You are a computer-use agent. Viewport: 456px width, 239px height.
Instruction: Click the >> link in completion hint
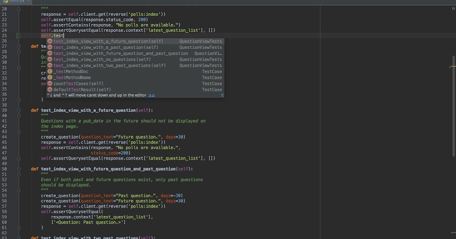pyautogui.click(x=152, y=95)
